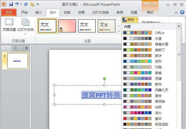
Task: Select the fourth beige theme thumbnail
Action: pos(106,26)
